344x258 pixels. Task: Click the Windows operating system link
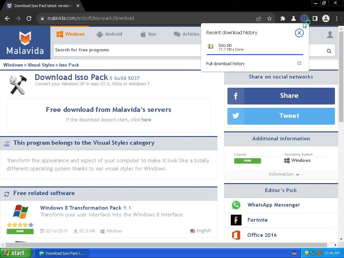(297, 160)
